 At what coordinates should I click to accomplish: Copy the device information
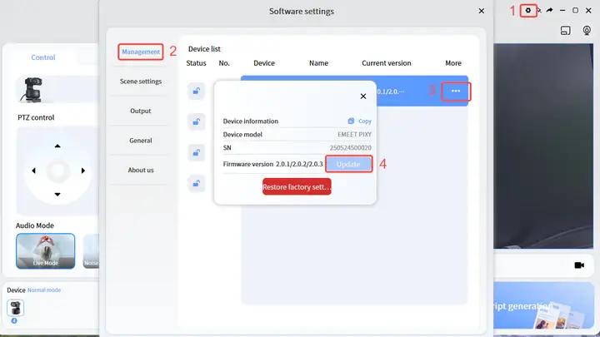click(x=360, y=121)
